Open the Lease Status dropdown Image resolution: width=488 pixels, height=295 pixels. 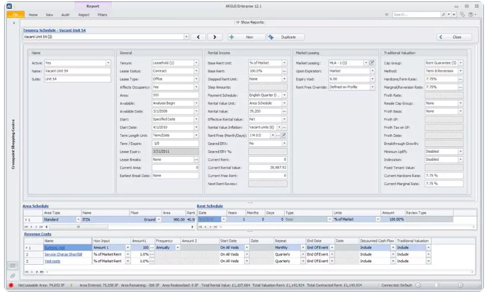196,71
